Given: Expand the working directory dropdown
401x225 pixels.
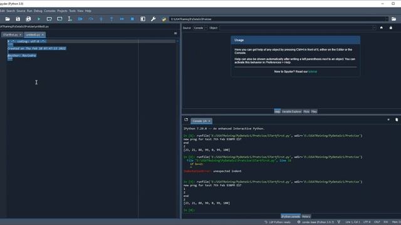Looking at the screenshot, I should click(x=387, y=19).
